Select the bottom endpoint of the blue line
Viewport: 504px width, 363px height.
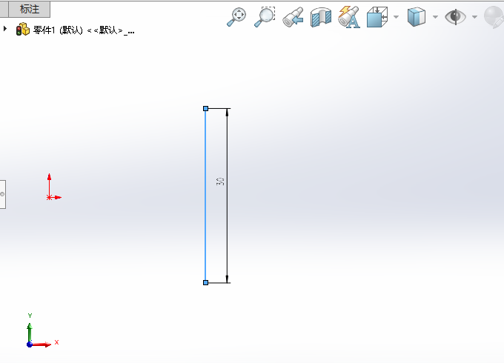[x=206, y=282]
